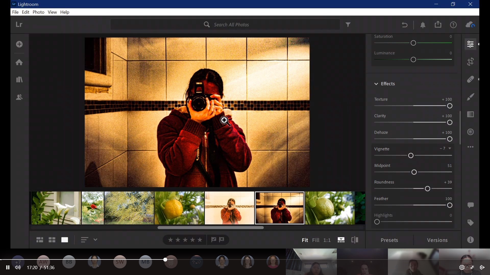Open the three-dot more options icon
The height and width of the screenshot is (275, 490).
point(470,147)
